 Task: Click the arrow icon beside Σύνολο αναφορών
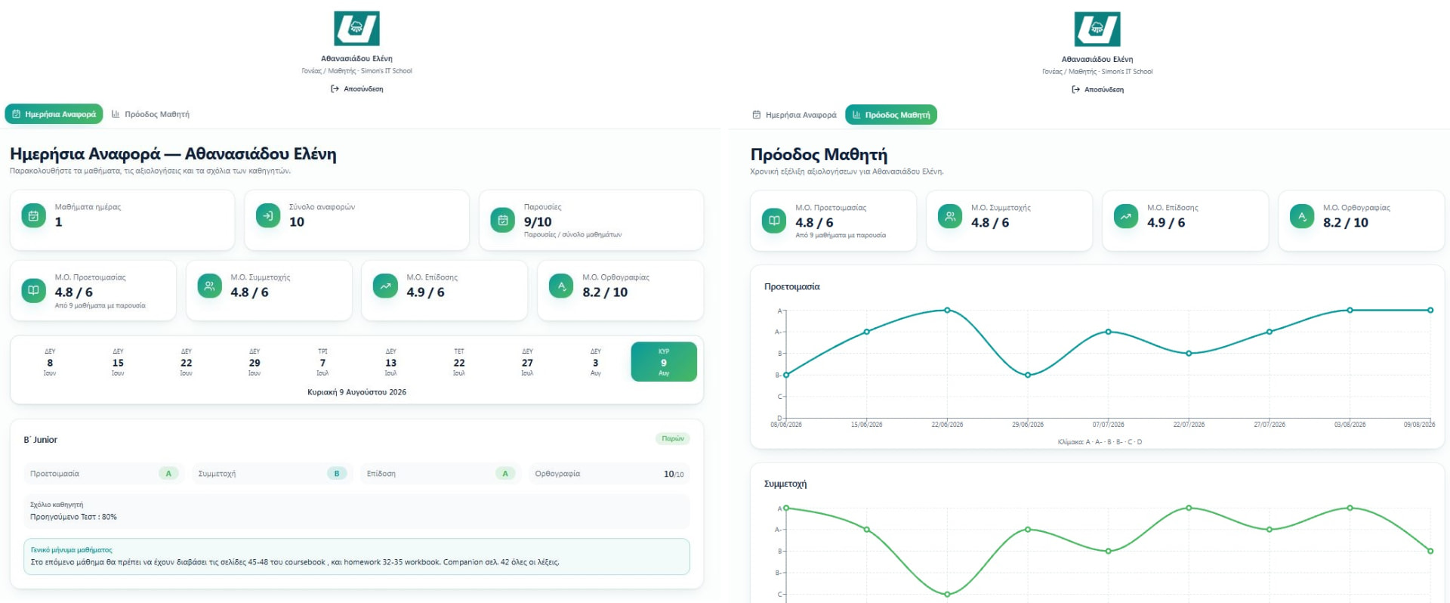[268, 215]
